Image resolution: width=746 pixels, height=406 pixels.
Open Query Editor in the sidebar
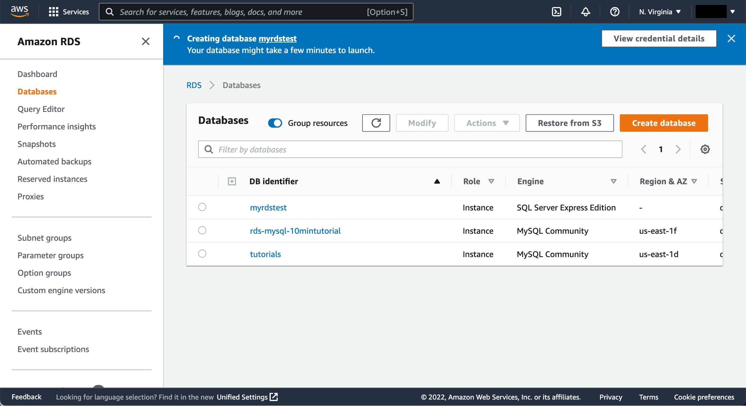41,109
